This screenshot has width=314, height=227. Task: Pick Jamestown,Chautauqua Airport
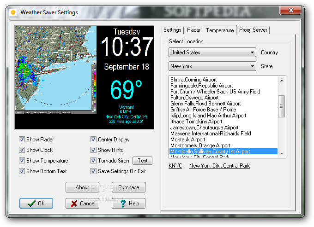[223, 128]
